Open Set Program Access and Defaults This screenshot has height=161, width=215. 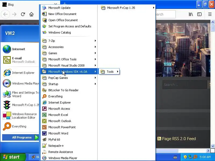[69, 26]
